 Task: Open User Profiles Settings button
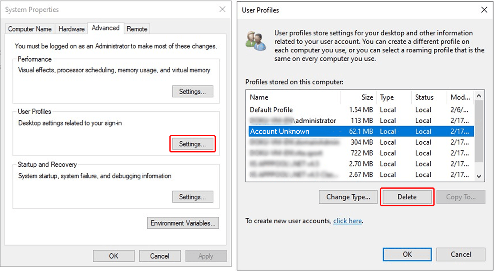(x=192, y=144)
